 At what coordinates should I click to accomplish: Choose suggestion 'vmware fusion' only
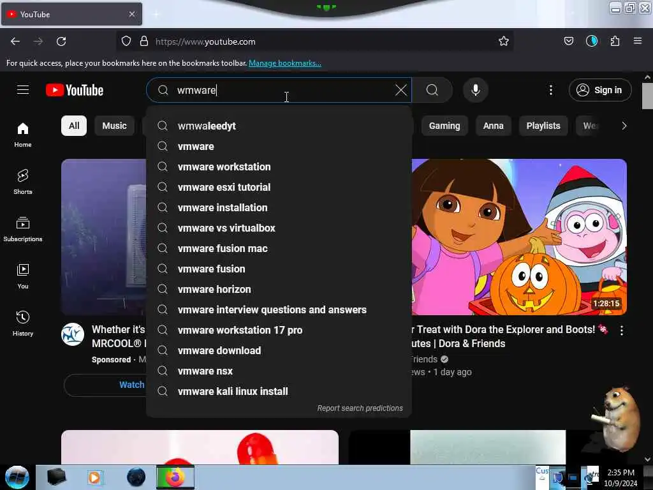279,269
